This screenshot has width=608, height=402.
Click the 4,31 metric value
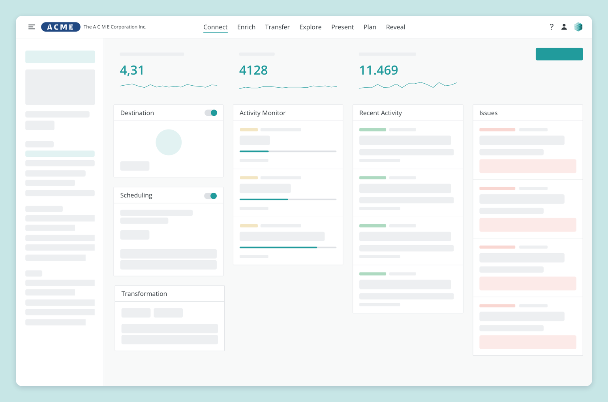pos(132,70)
